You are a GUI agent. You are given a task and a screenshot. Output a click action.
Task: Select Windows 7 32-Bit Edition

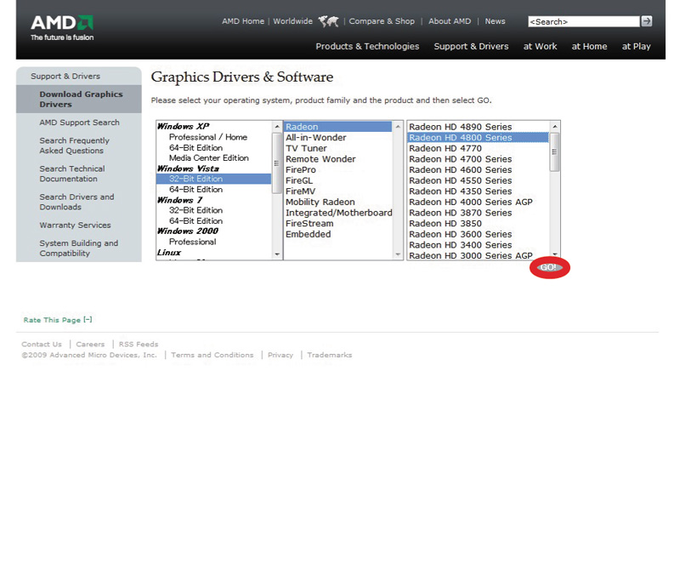[195, 210]
